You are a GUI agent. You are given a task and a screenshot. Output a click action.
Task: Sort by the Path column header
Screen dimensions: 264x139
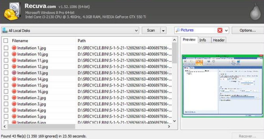82,41
